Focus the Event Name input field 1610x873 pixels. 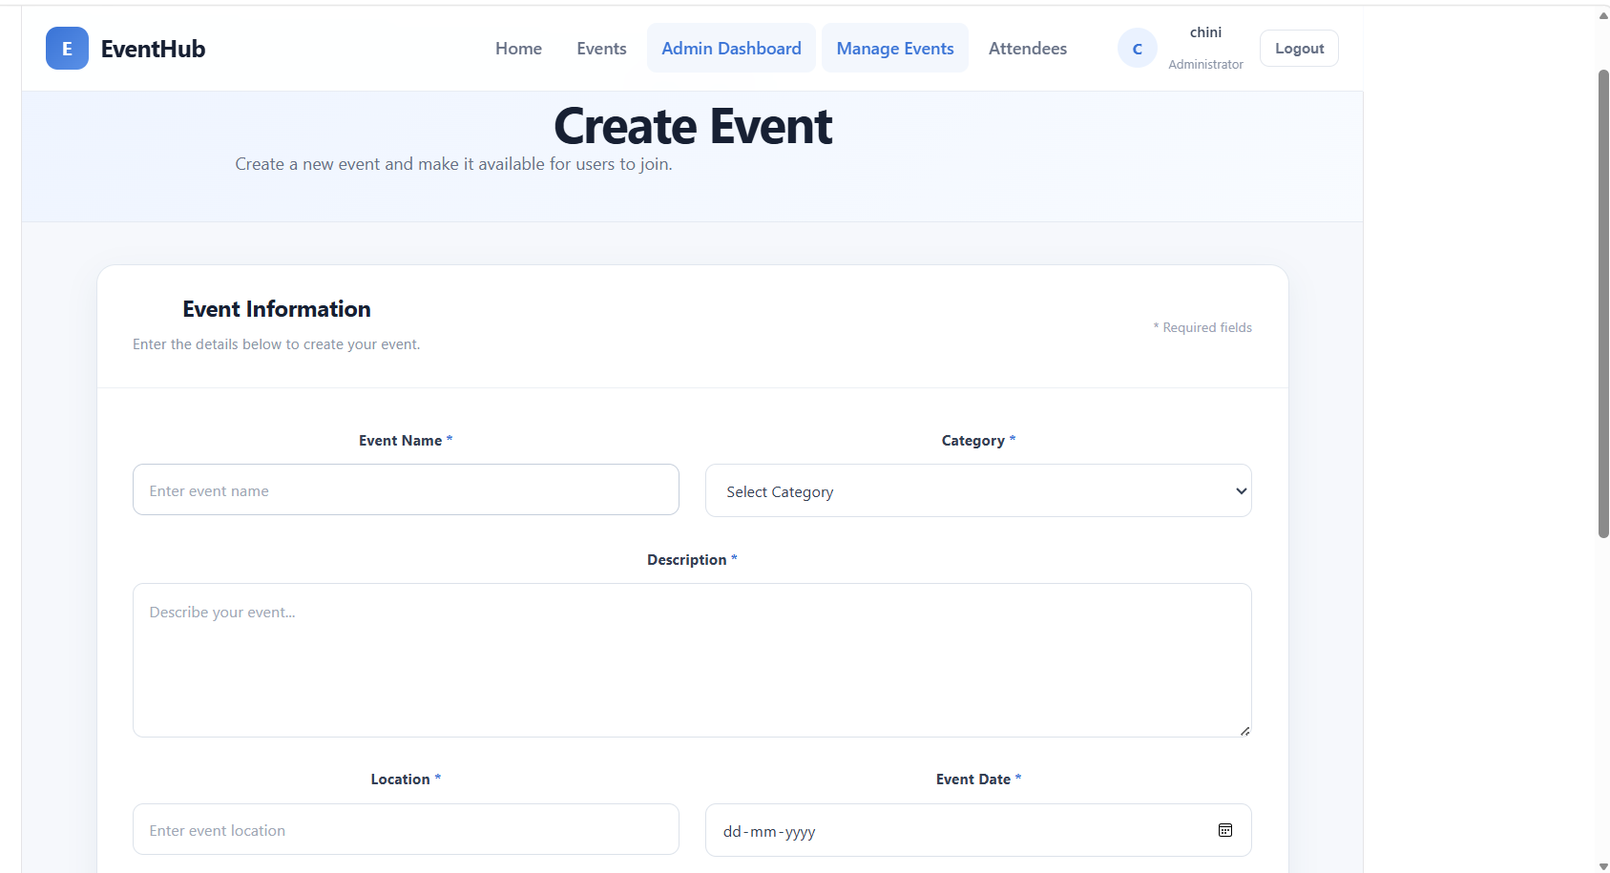point(406,489)
